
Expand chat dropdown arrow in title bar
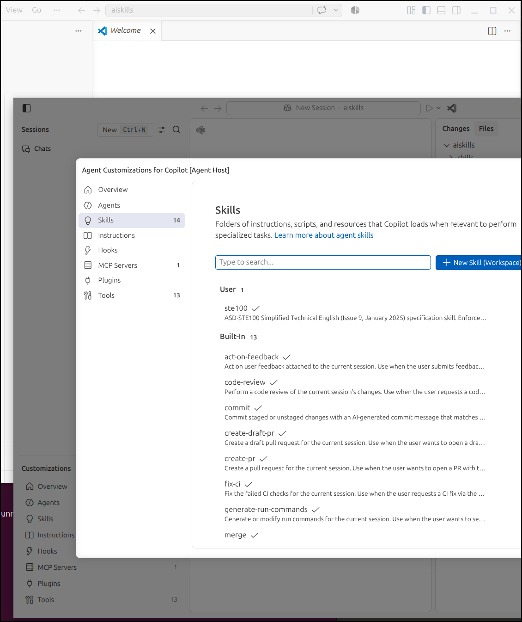click(336, 10)
